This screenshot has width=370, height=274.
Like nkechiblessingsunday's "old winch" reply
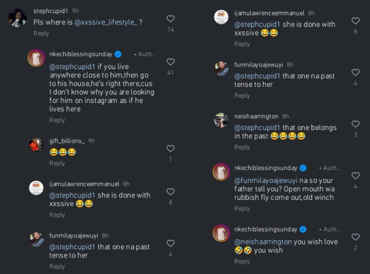(356, 176)
